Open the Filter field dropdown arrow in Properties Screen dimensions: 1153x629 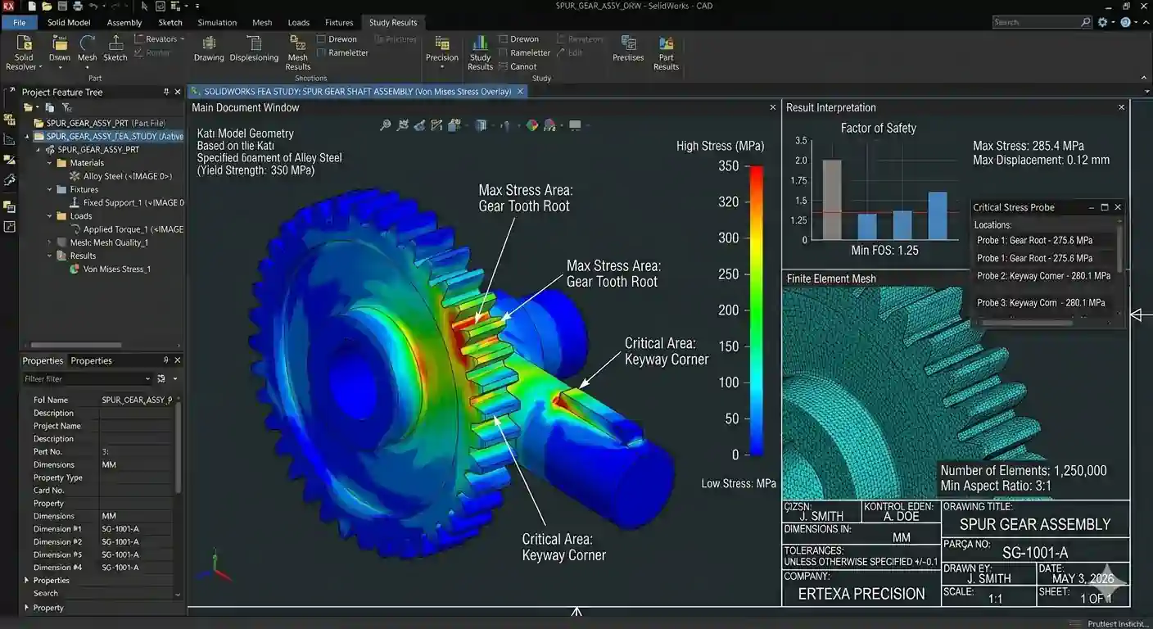[147, 379]
